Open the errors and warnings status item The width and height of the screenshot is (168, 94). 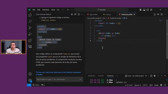click(36, 85)
